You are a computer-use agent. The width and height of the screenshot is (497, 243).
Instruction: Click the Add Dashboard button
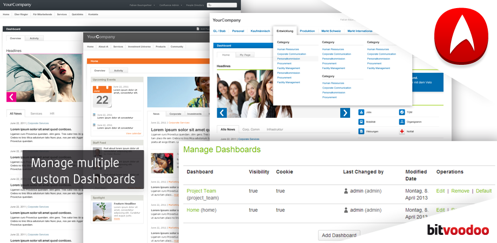(x=339, y=235)
